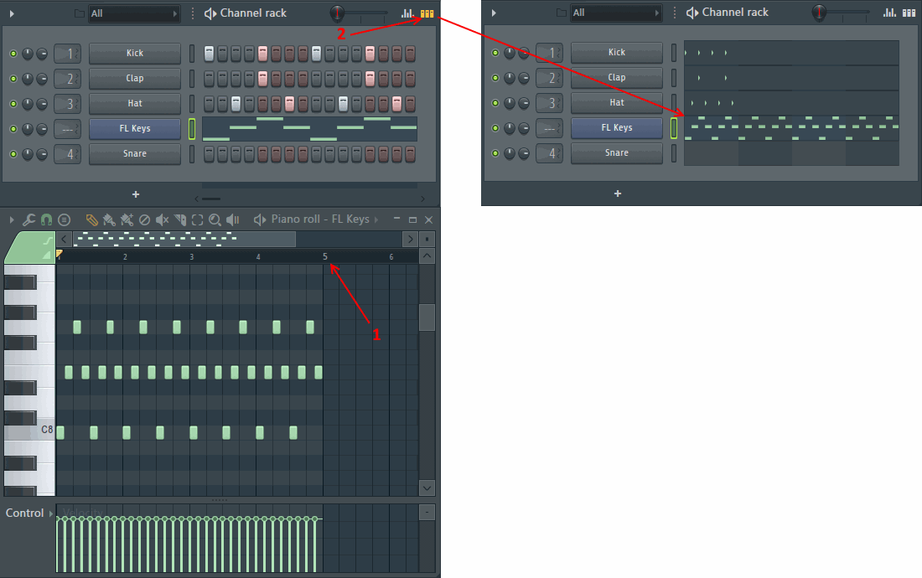Toggle the green mute light for Snare in left rack
The height and width of the screenshot is (578, 922).
[x=13, y=154]
